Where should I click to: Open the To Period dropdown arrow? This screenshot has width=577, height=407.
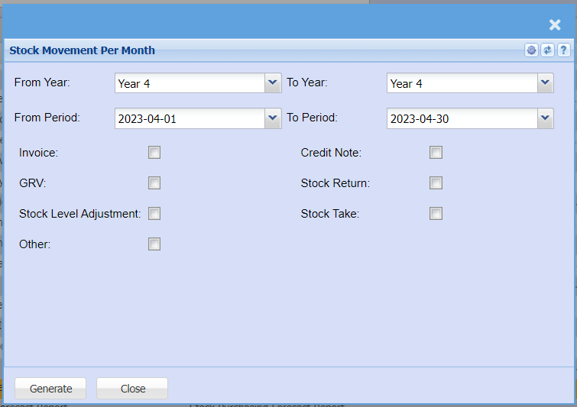545,118
